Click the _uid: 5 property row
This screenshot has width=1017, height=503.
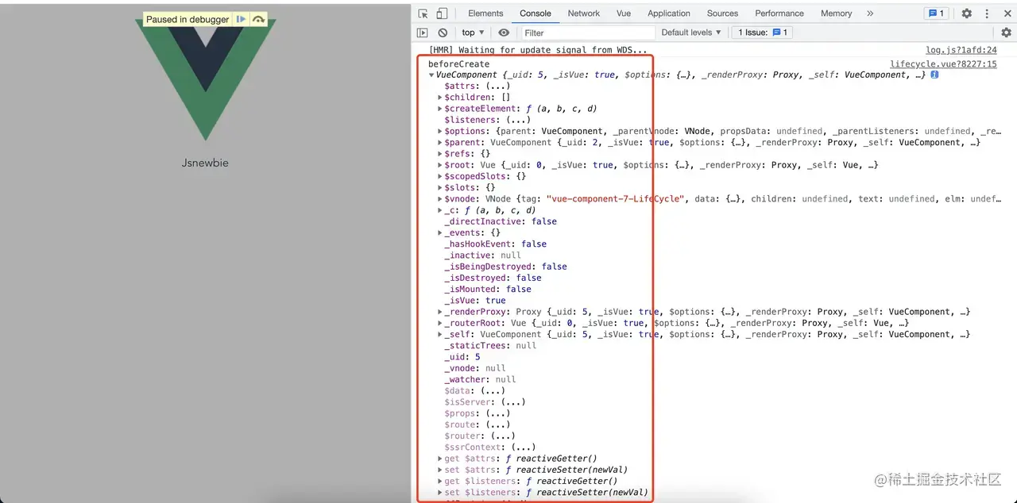point(462,357)
